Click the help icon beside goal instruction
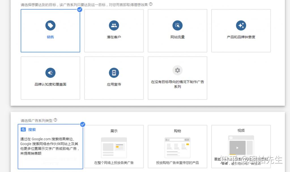 pos(151,4)
